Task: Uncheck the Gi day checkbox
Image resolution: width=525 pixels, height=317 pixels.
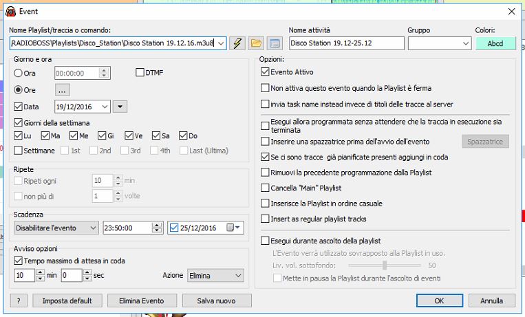Action: pos(102,135)
